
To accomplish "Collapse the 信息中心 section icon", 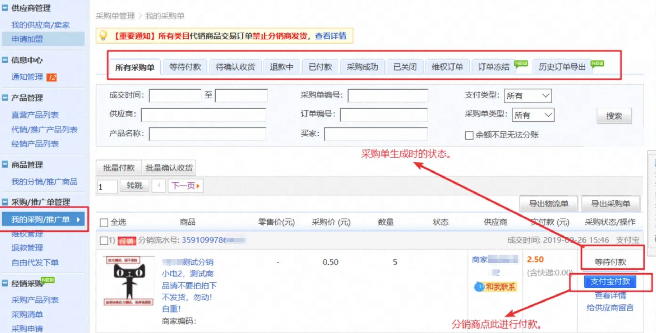I will click(5, 60).
